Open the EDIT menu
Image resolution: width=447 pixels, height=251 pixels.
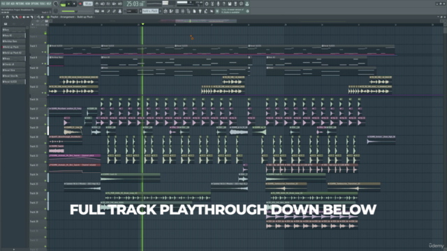(8, 3)
